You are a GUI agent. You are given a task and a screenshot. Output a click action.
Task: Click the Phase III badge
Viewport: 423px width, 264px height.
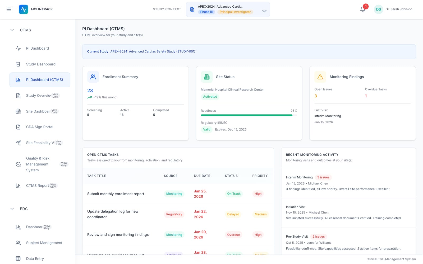206,12
